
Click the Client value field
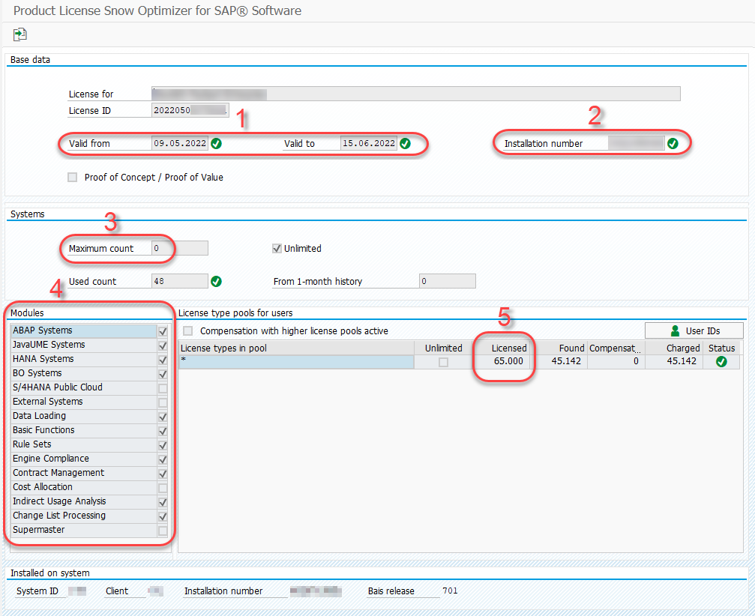tap(155, 591)
